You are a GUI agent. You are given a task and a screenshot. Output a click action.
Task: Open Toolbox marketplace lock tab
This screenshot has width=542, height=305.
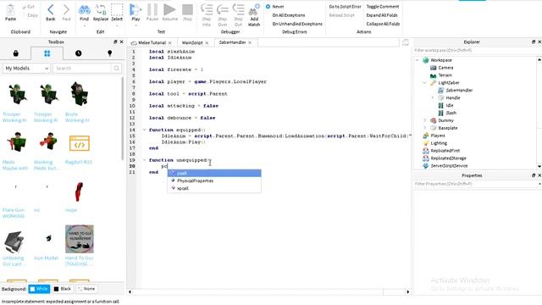15,53
